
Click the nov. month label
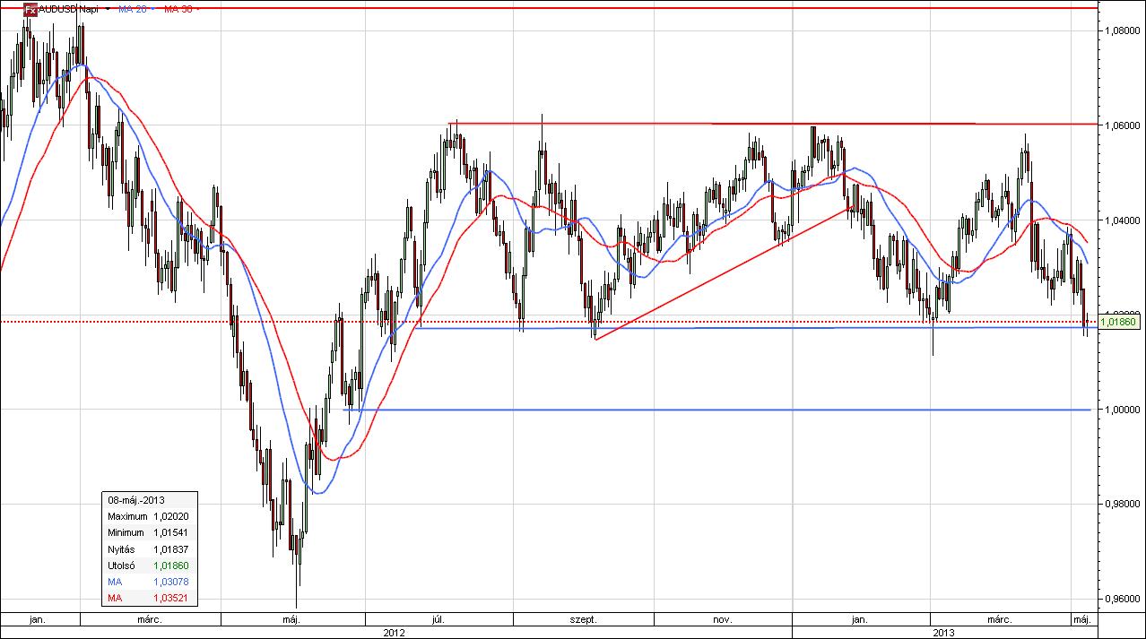723,619
